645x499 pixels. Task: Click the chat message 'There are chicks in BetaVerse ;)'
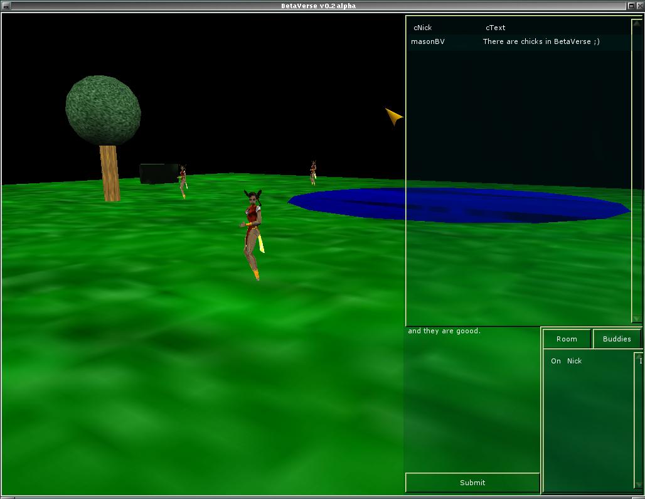(x=541, y=41)
